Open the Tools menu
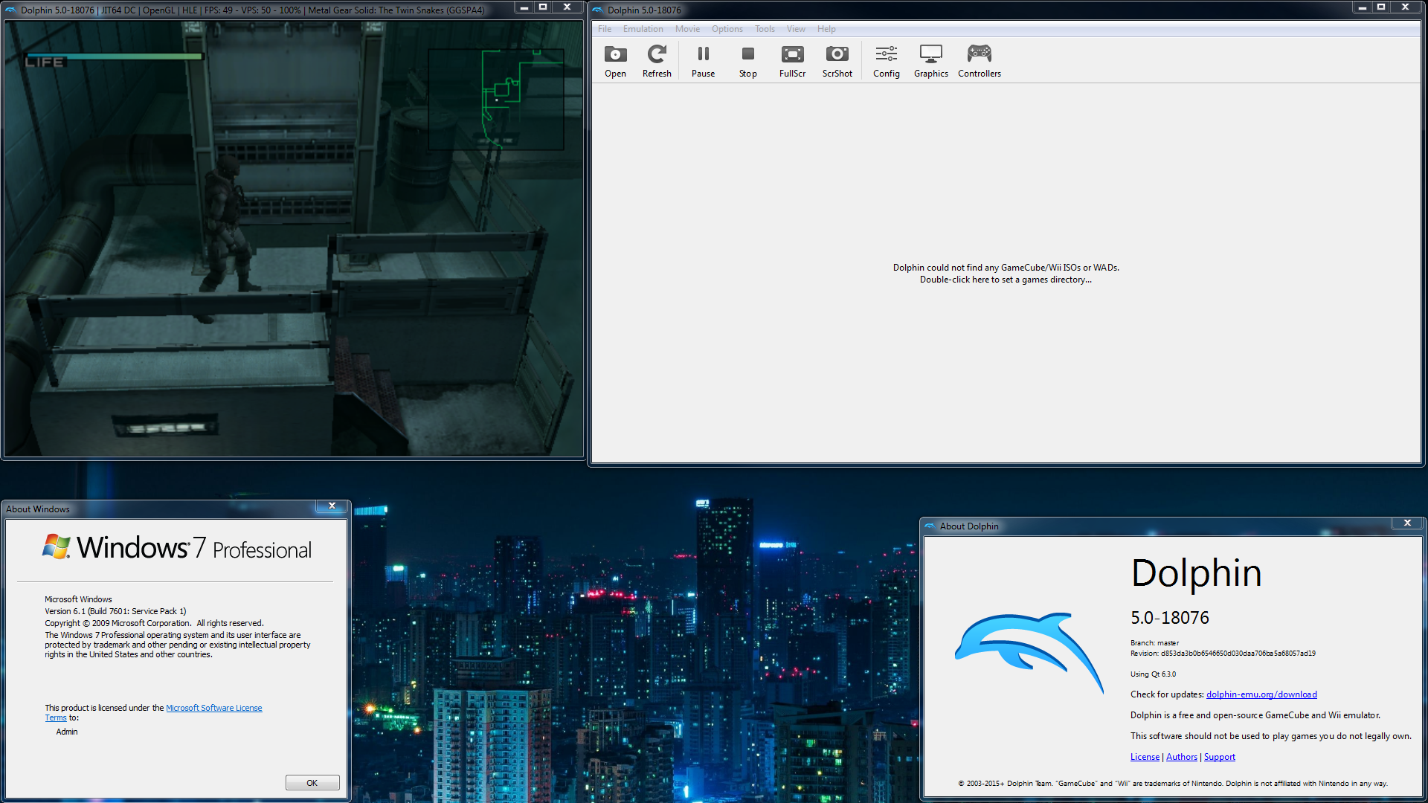This screenshot has height=803, width=1428. point(765,29)
